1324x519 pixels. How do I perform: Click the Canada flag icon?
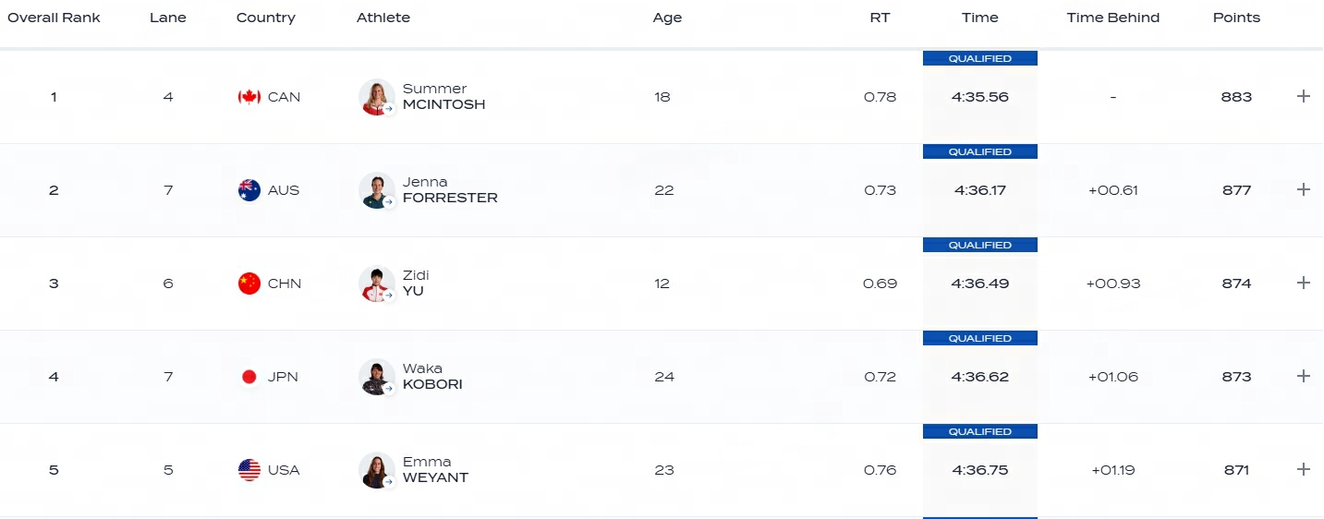249,97
